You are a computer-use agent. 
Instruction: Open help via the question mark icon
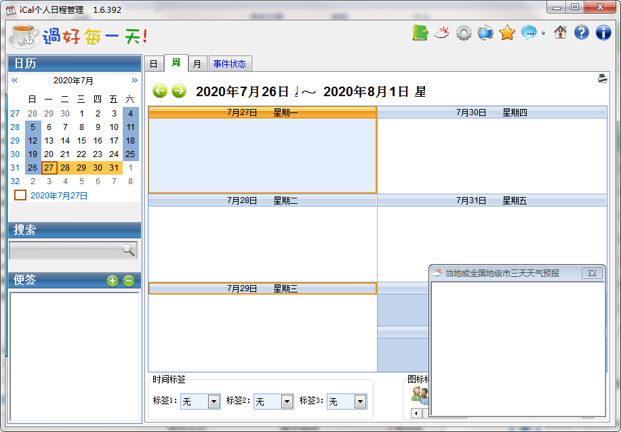pos(582,33)
